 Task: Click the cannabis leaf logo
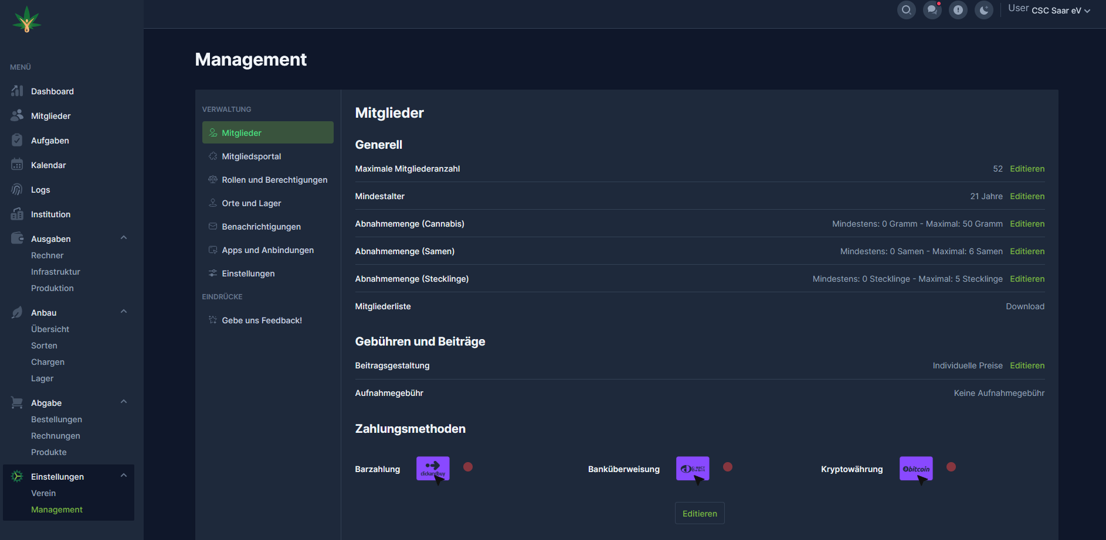point(26,19)
